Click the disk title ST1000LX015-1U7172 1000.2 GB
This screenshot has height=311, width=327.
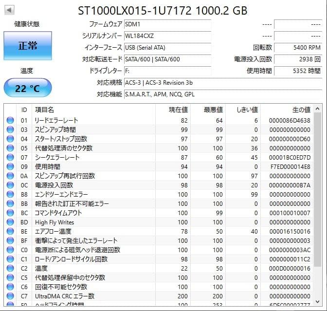click(x=163, y=11)
